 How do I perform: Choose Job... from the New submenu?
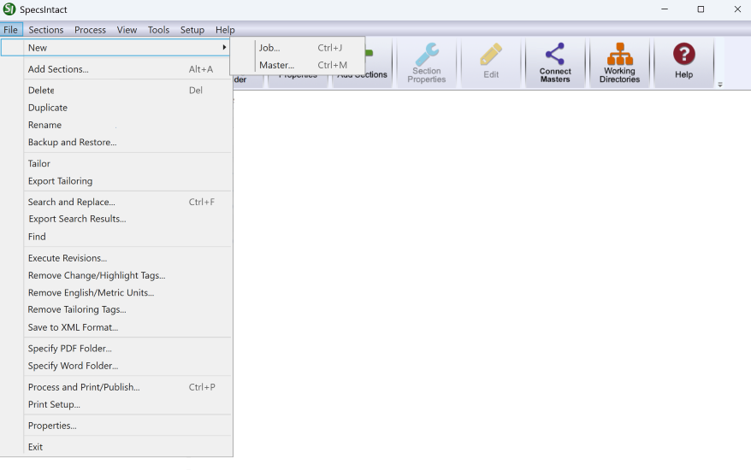pos(298,48)
